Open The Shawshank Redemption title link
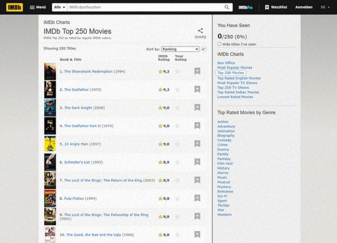 tap(88, 72)
